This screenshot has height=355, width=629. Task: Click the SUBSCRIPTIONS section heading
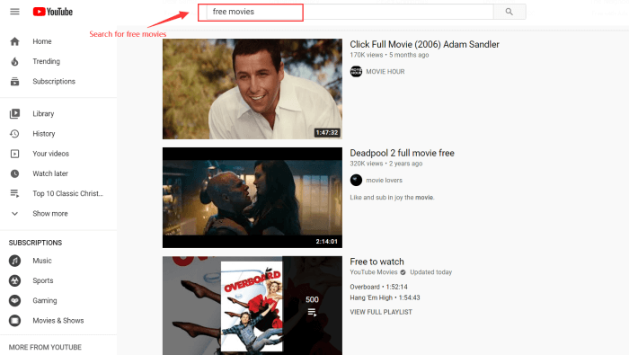(x=35, y=243)
